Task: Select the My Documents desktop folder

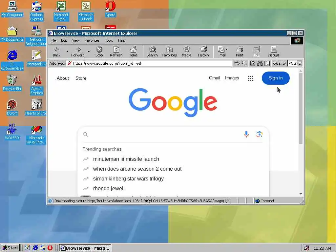Action: click(12, 34)
